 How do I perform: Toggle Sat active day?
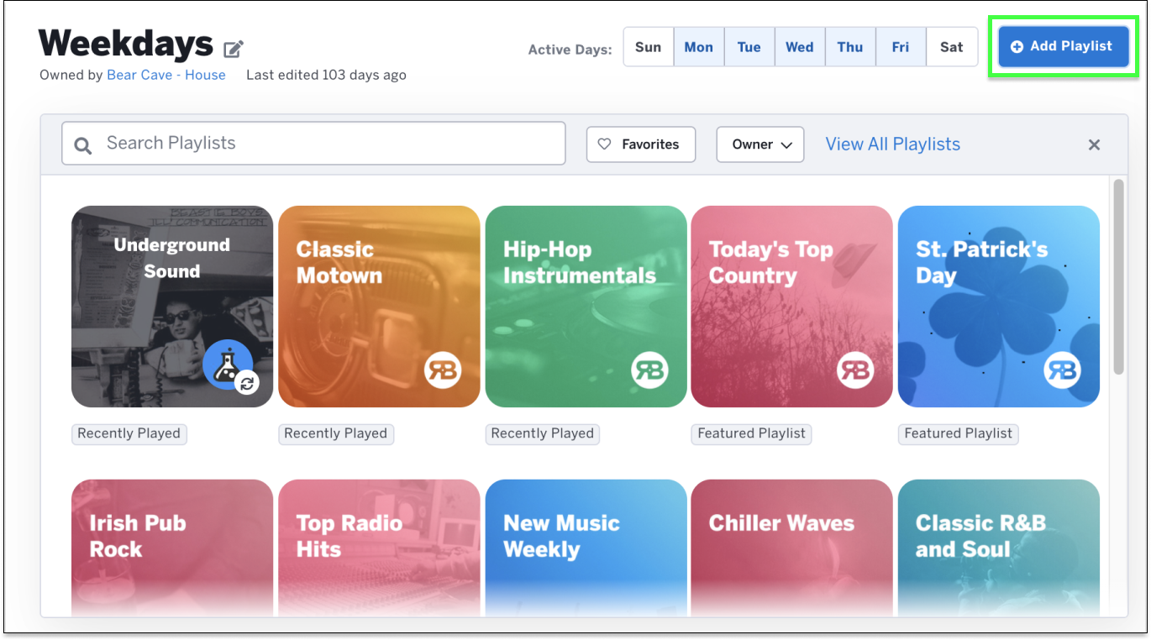pyautogui.click(x=952, y=47)
